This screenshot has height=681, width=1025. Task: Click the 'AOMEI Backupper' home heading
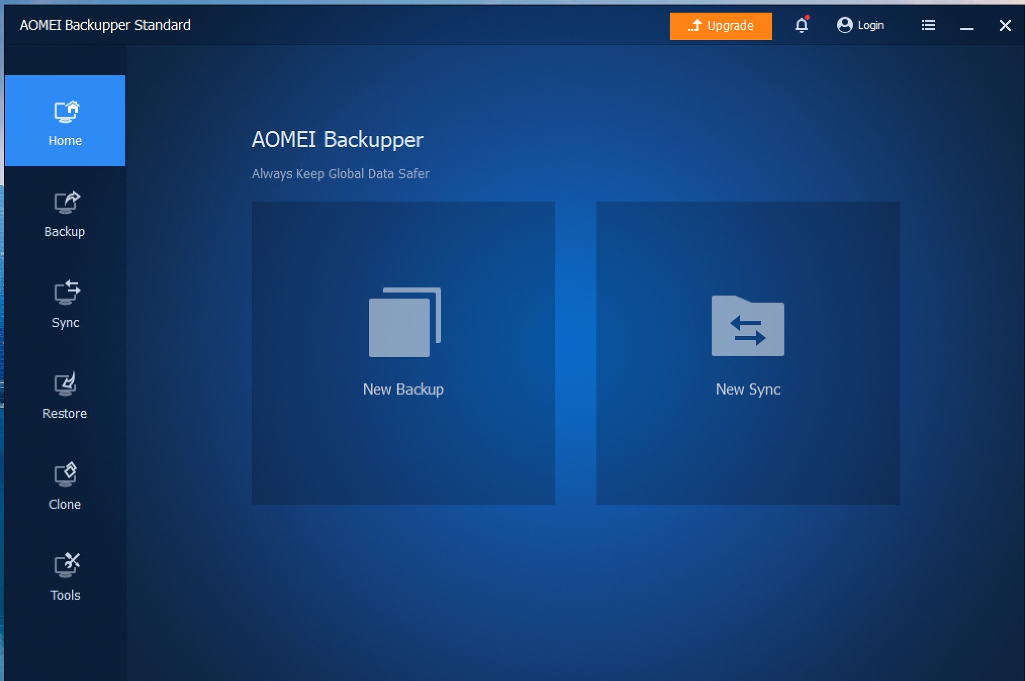337,139
